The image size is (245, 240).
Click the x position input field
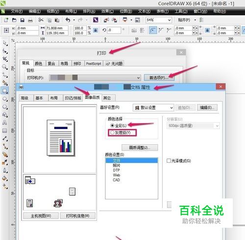point(27,28)
